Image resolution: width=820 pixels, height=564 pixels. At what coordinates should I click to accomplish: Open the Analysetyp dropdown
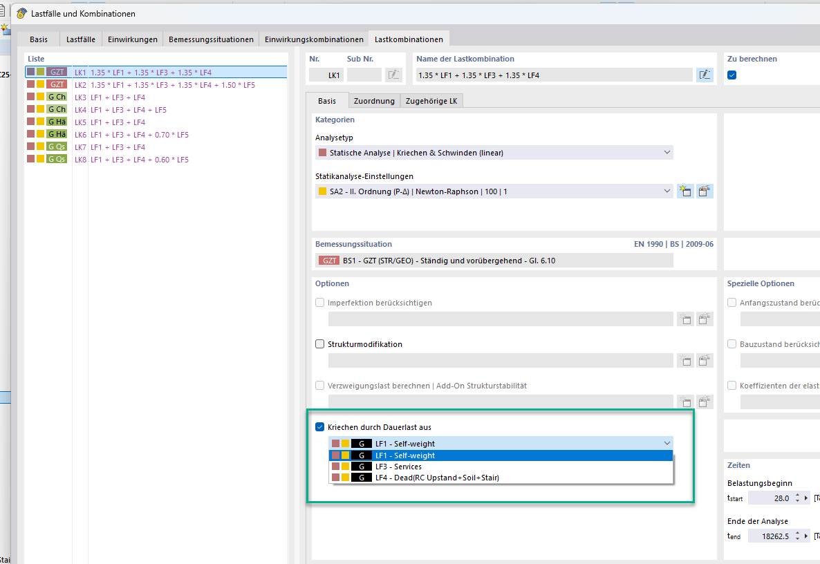click(494, 153)
